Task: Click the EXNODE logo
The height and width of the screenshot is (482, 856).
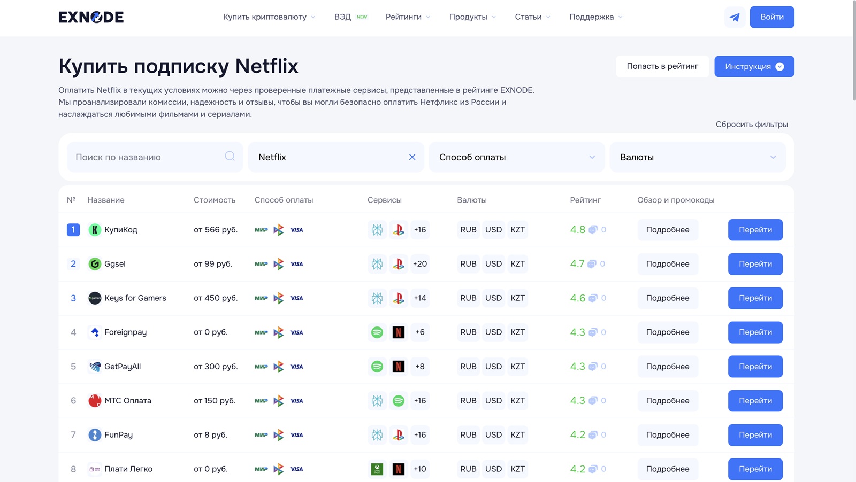Action: 91,17
